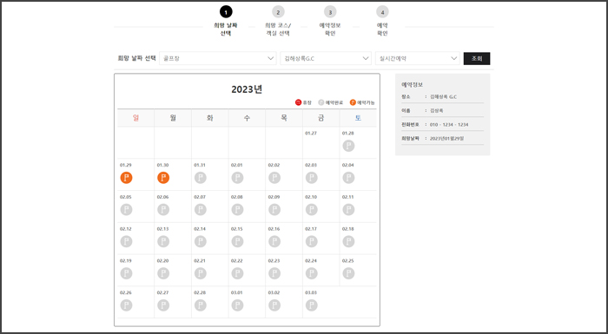Click the gray flag icon under 02.03
The width and height of the screenshot is (608, 334).
[311, 178]
